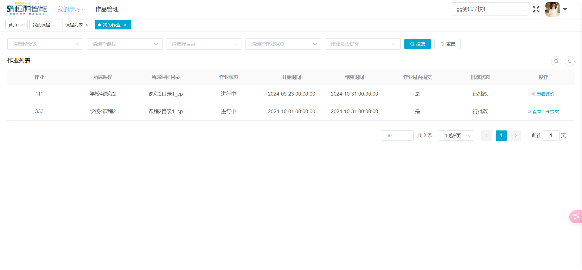This screenshot has width=582, height=270.
Task: Click the round refresh icon above table
Action: click(570, 61)
